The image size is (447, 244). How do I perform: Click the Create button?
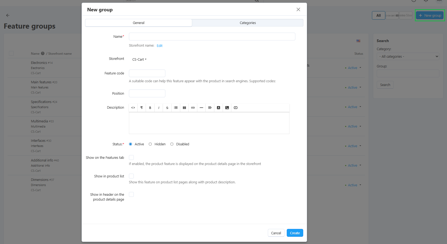(295, 233)
